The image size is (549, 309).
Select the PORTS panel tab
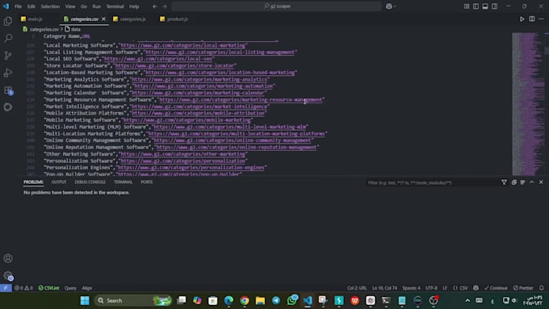coord(147,182)
